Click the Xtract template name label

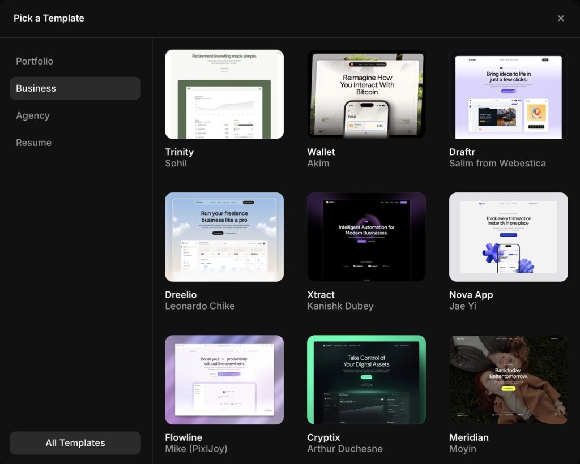(x=321, y=295)
